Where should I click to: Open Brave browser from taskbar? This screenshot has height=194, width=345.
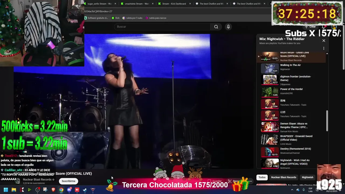[53, 190]
